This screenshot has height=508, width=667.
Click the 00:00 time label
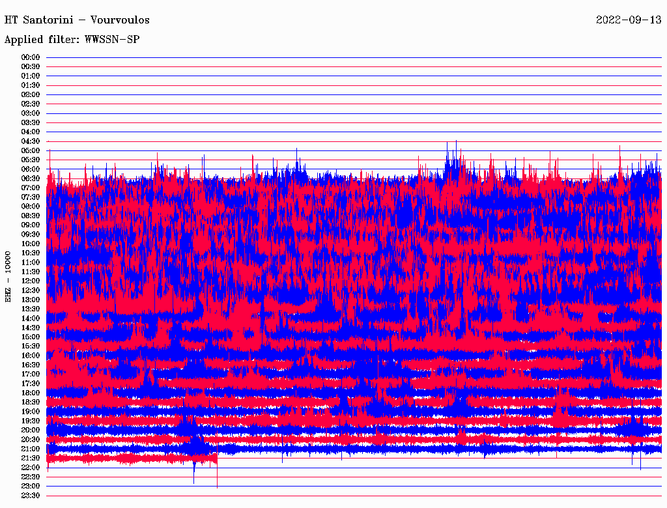click(x=31, y=57)
